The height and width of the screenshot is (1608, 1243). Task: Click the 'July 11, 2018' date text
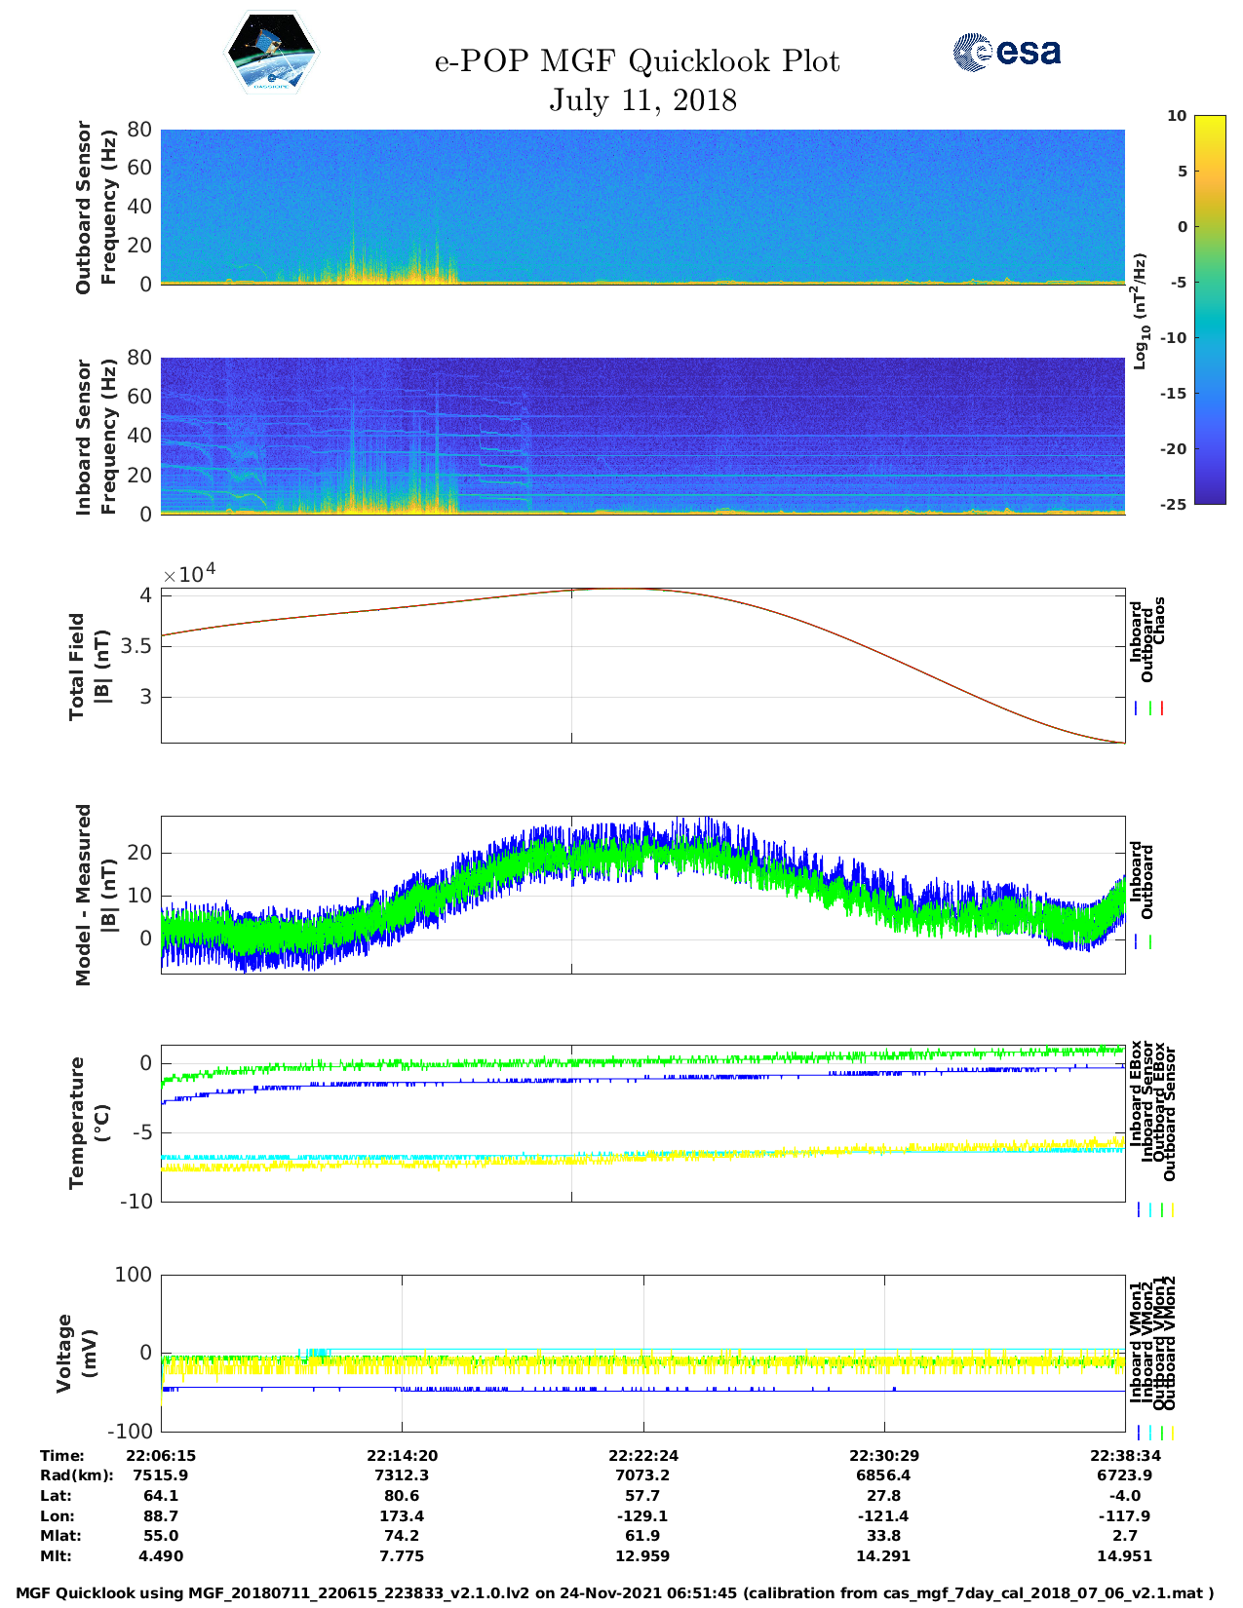[642, 100]
